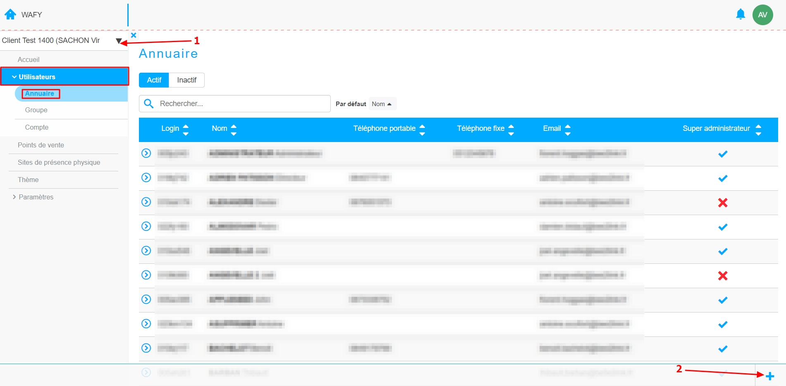Viewport: 786px width, 386px height.
Task: Open details arrow of first user row
Action: click(146, 153)
